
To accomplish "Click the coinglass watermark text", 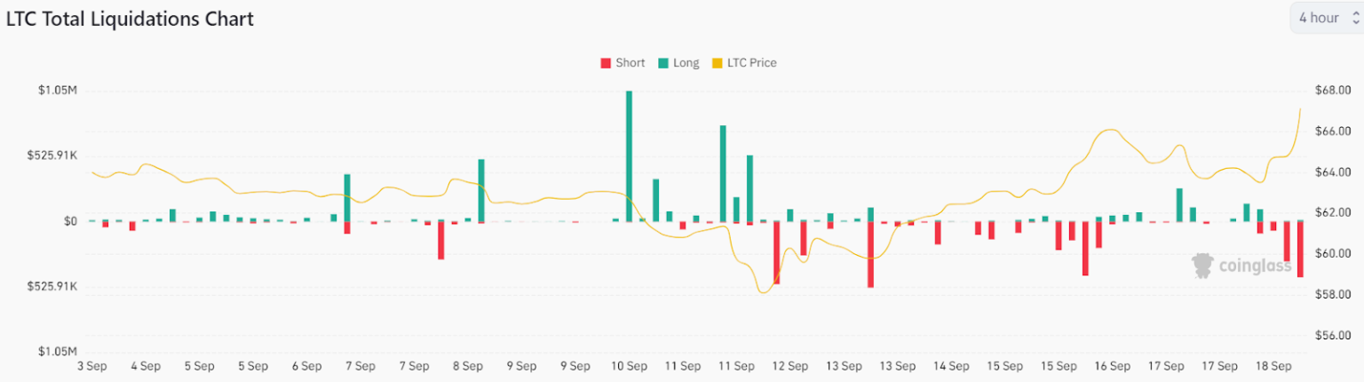I will [1255, 266].
